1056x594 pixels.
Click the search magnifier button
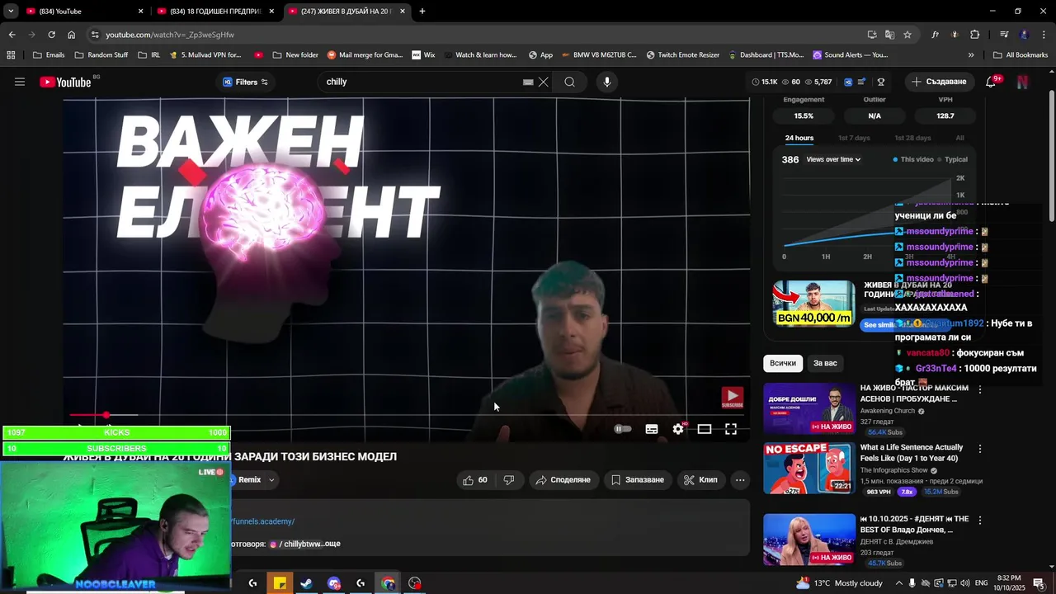click(x=569, y=82)
